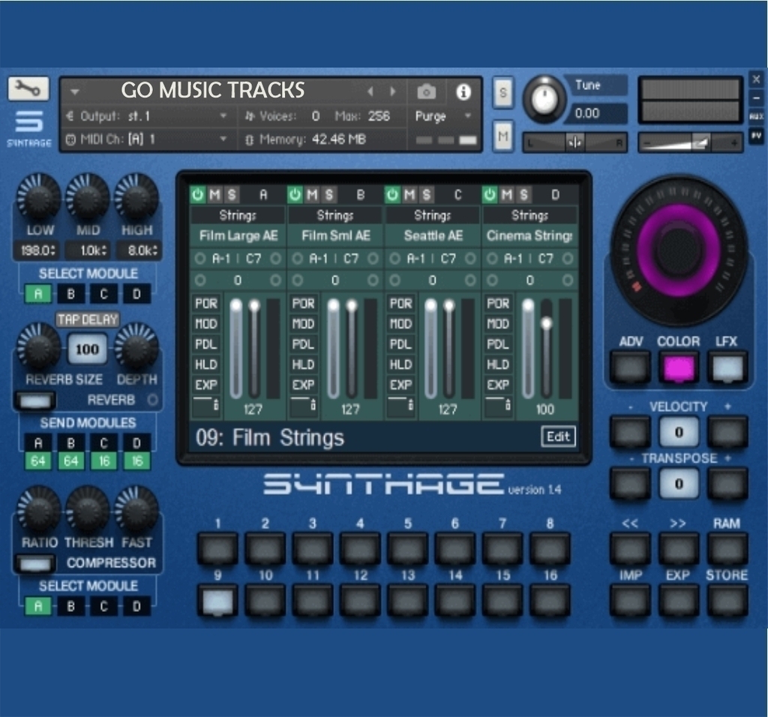Viewport: 768px width, 717px height.
Task: Toggle power on module A
Action: click(198, 195)
